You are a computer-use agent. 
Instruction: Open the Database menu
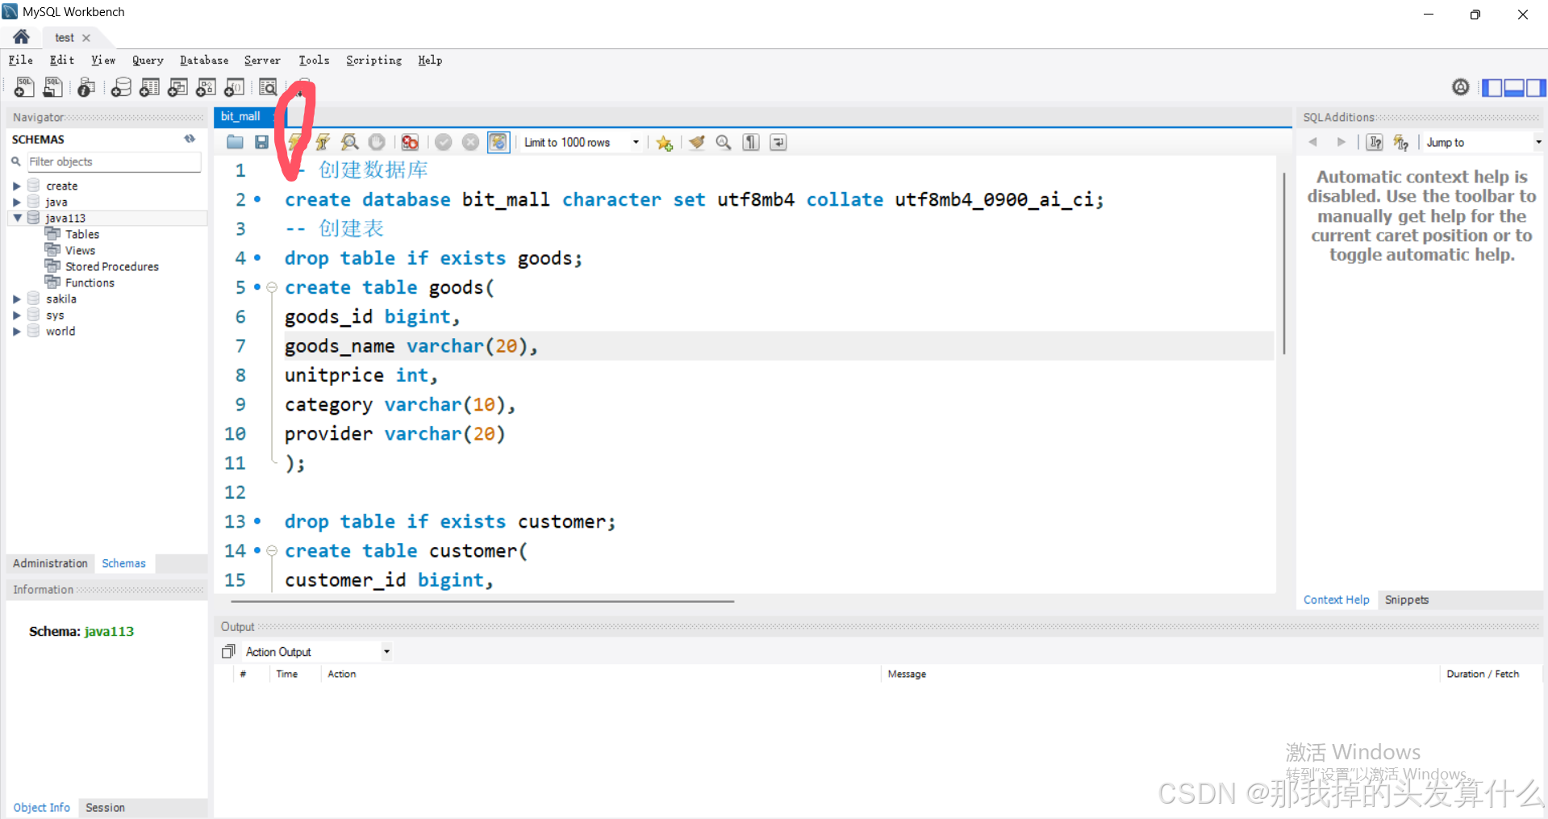(x=204, y=60)
